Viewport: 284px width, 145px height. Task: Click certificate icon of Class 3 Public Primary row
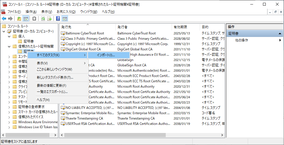(63, 39)
